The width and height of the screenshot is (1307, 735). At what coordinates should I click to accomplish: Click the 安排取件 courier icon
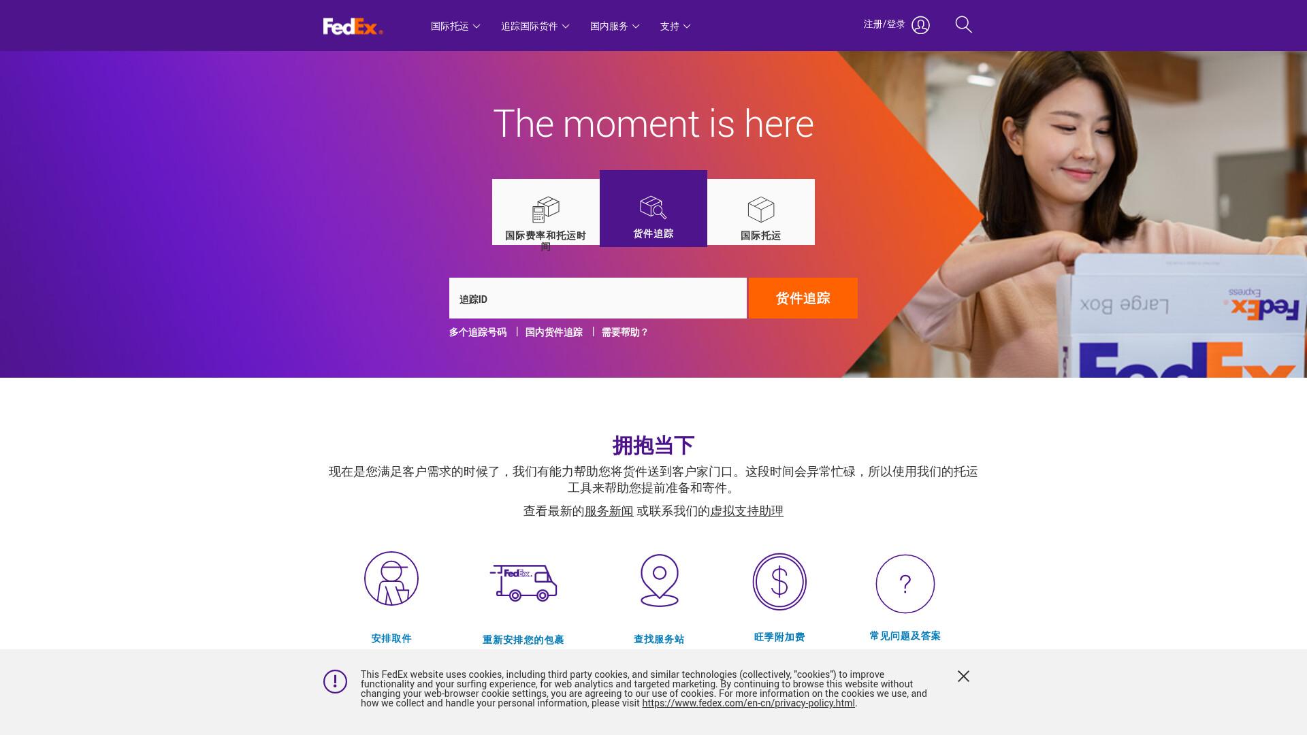click(391, 578)
